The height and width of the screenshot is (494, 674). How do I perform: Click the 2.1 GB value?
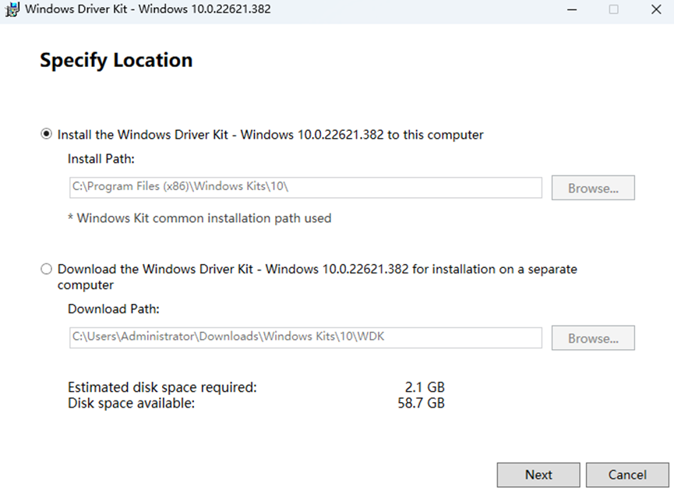point(425,387)
